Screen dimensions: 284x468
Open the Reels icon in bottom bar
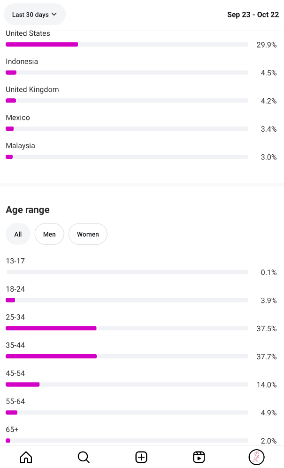click(x=199, y=457)
